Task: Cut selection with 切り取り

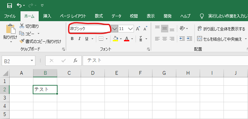Action: [29, 26]
